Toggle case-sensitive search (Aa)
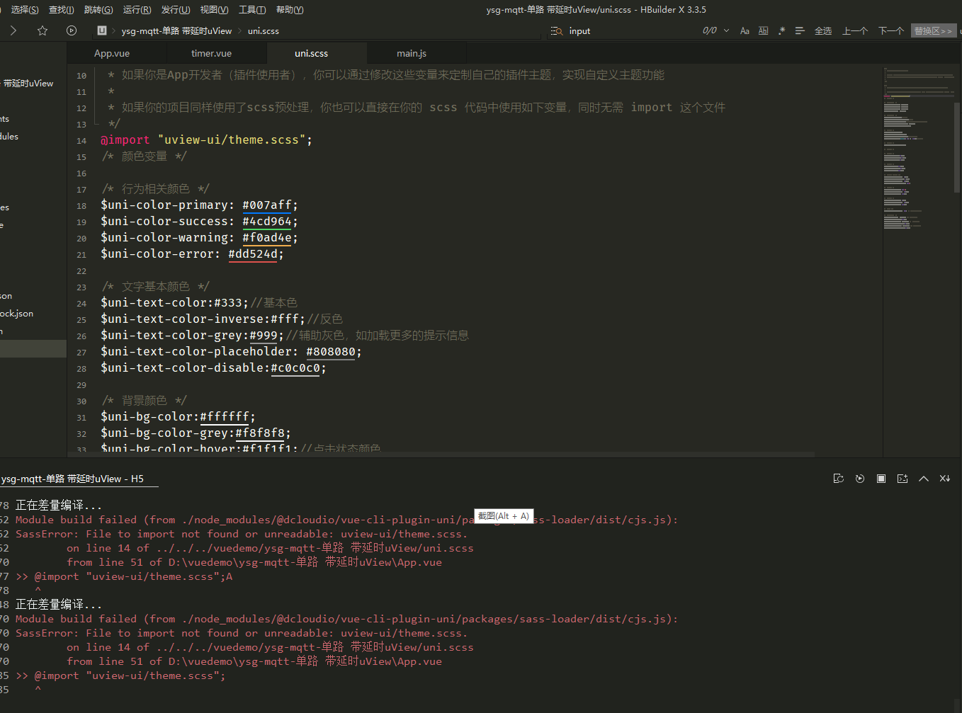The width and height of the screenshot is (962, 713). 745,31
